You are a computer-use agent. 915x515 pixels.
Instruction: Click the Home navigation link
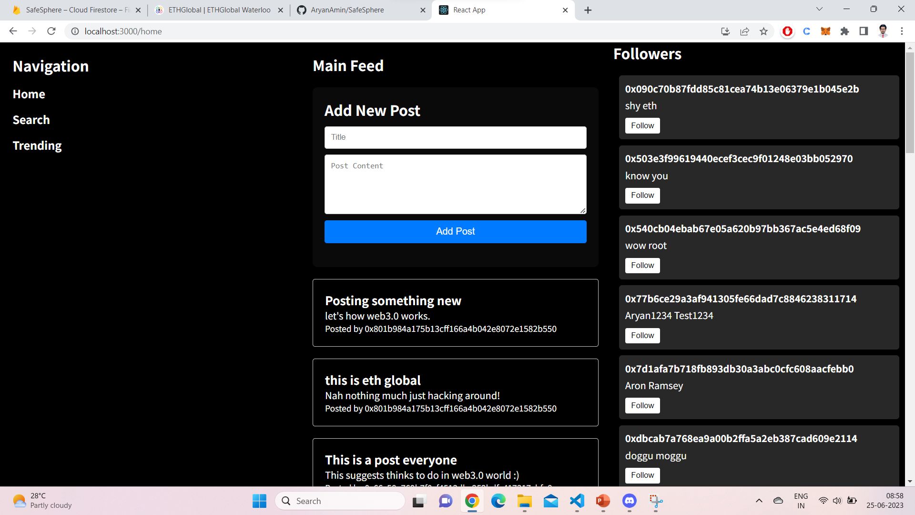[28, 93]
